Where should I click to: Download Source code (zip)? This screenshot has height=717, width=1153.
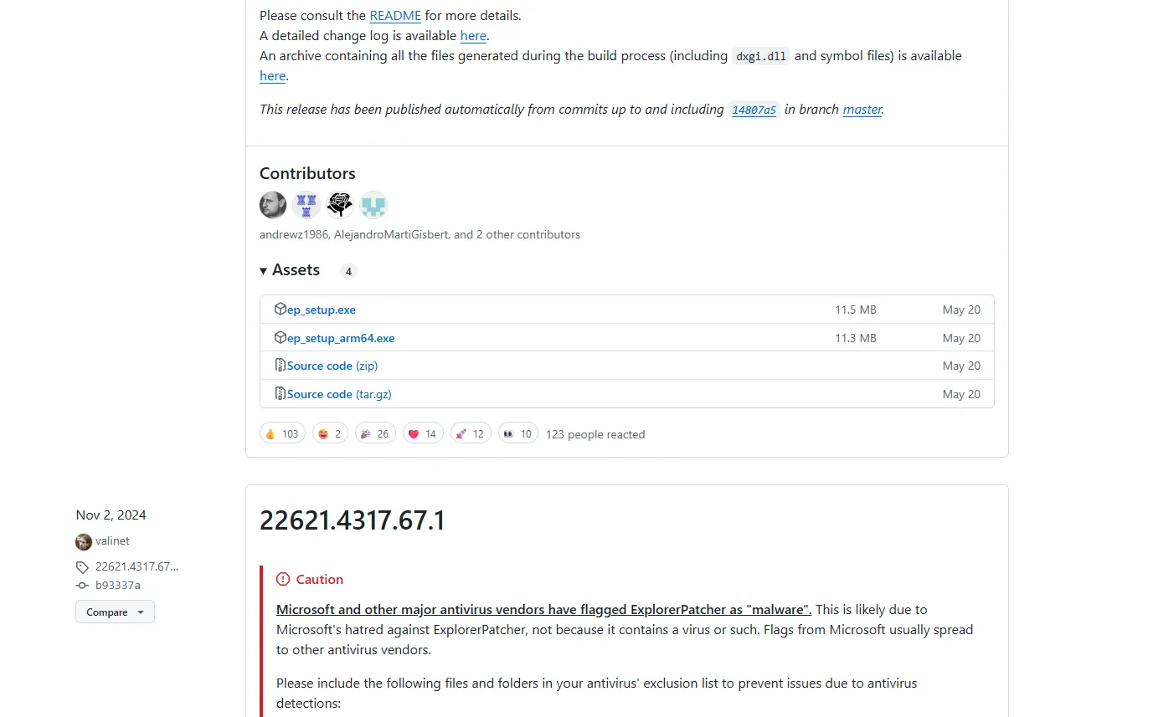pos(332,366)
